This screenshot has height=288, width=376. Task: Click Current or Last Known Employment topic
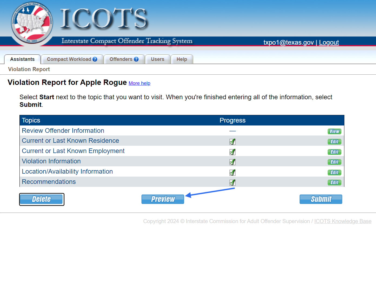coord(73,151)
